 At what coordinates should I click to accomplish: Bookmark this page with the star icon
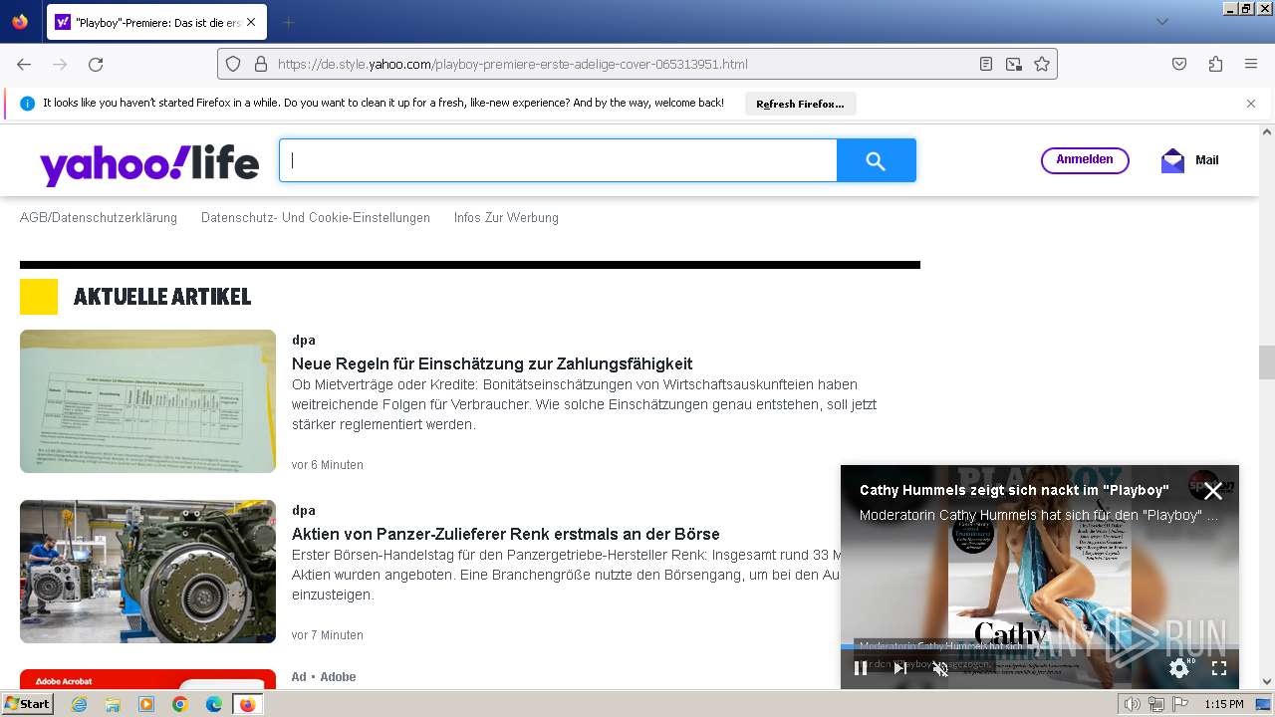point(1042,64)
